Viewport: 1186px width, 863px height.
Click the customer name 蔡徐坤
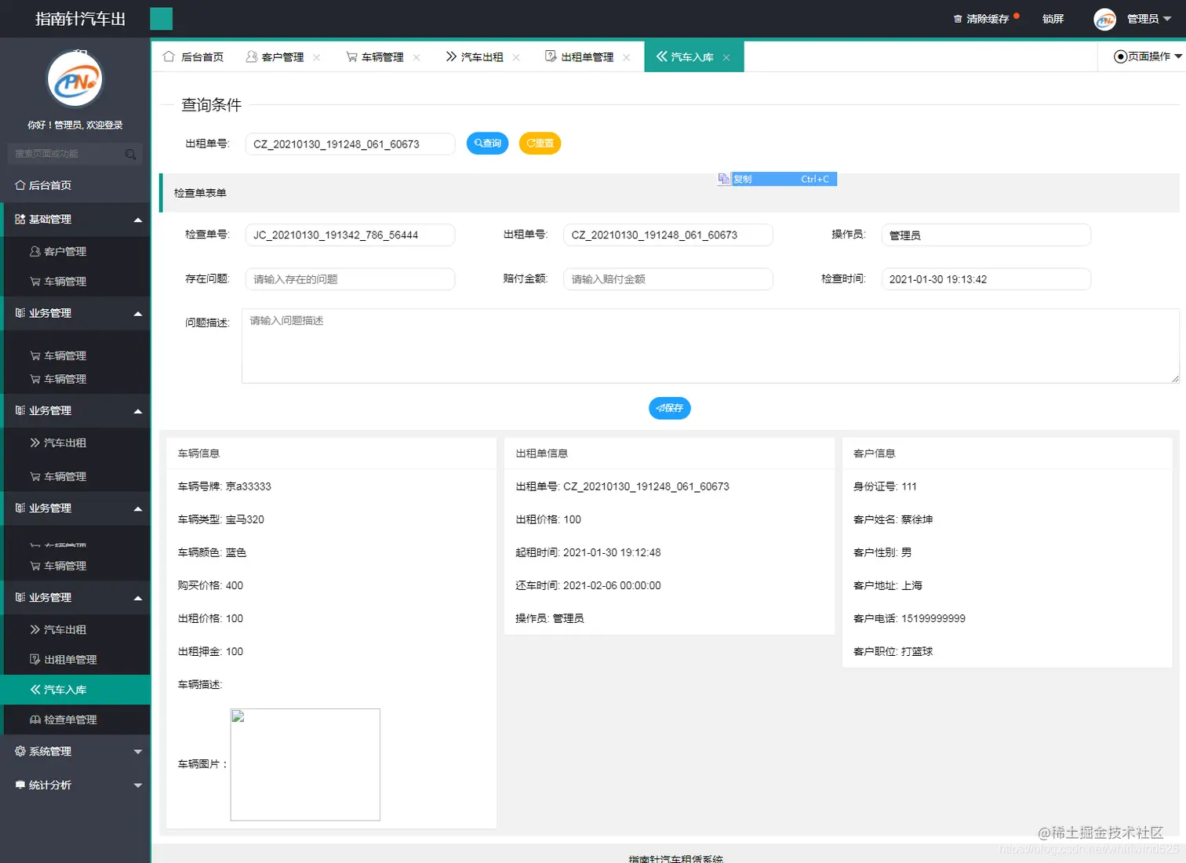click(x=917, y=519)
